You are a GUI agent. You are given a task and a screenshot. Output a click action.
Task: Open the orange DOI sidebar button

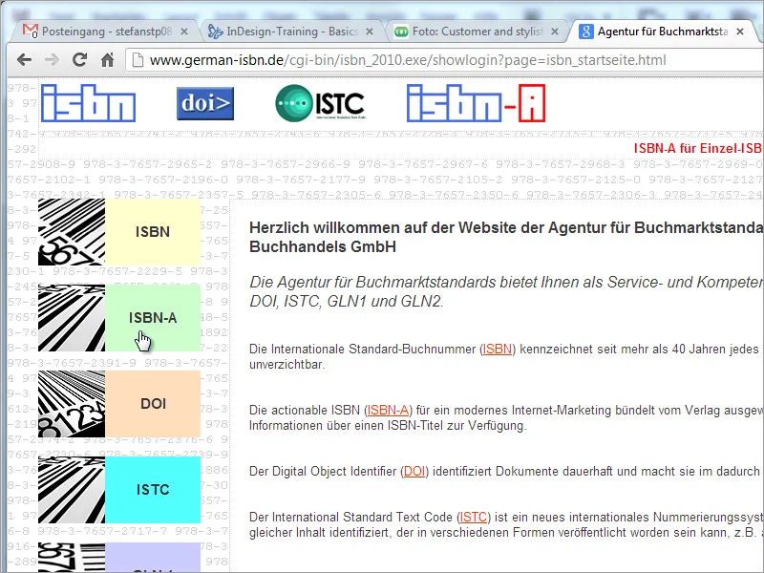point(153,404)
